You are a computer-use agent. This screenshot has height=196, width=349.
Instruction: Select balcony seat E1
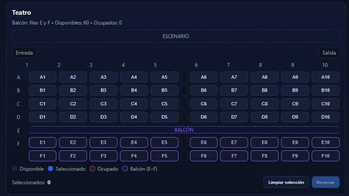[42, 142]
